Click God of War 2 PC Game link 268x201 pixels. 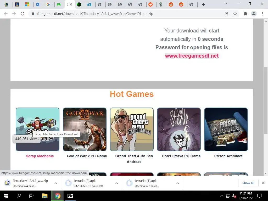click(x=87, y=156)
